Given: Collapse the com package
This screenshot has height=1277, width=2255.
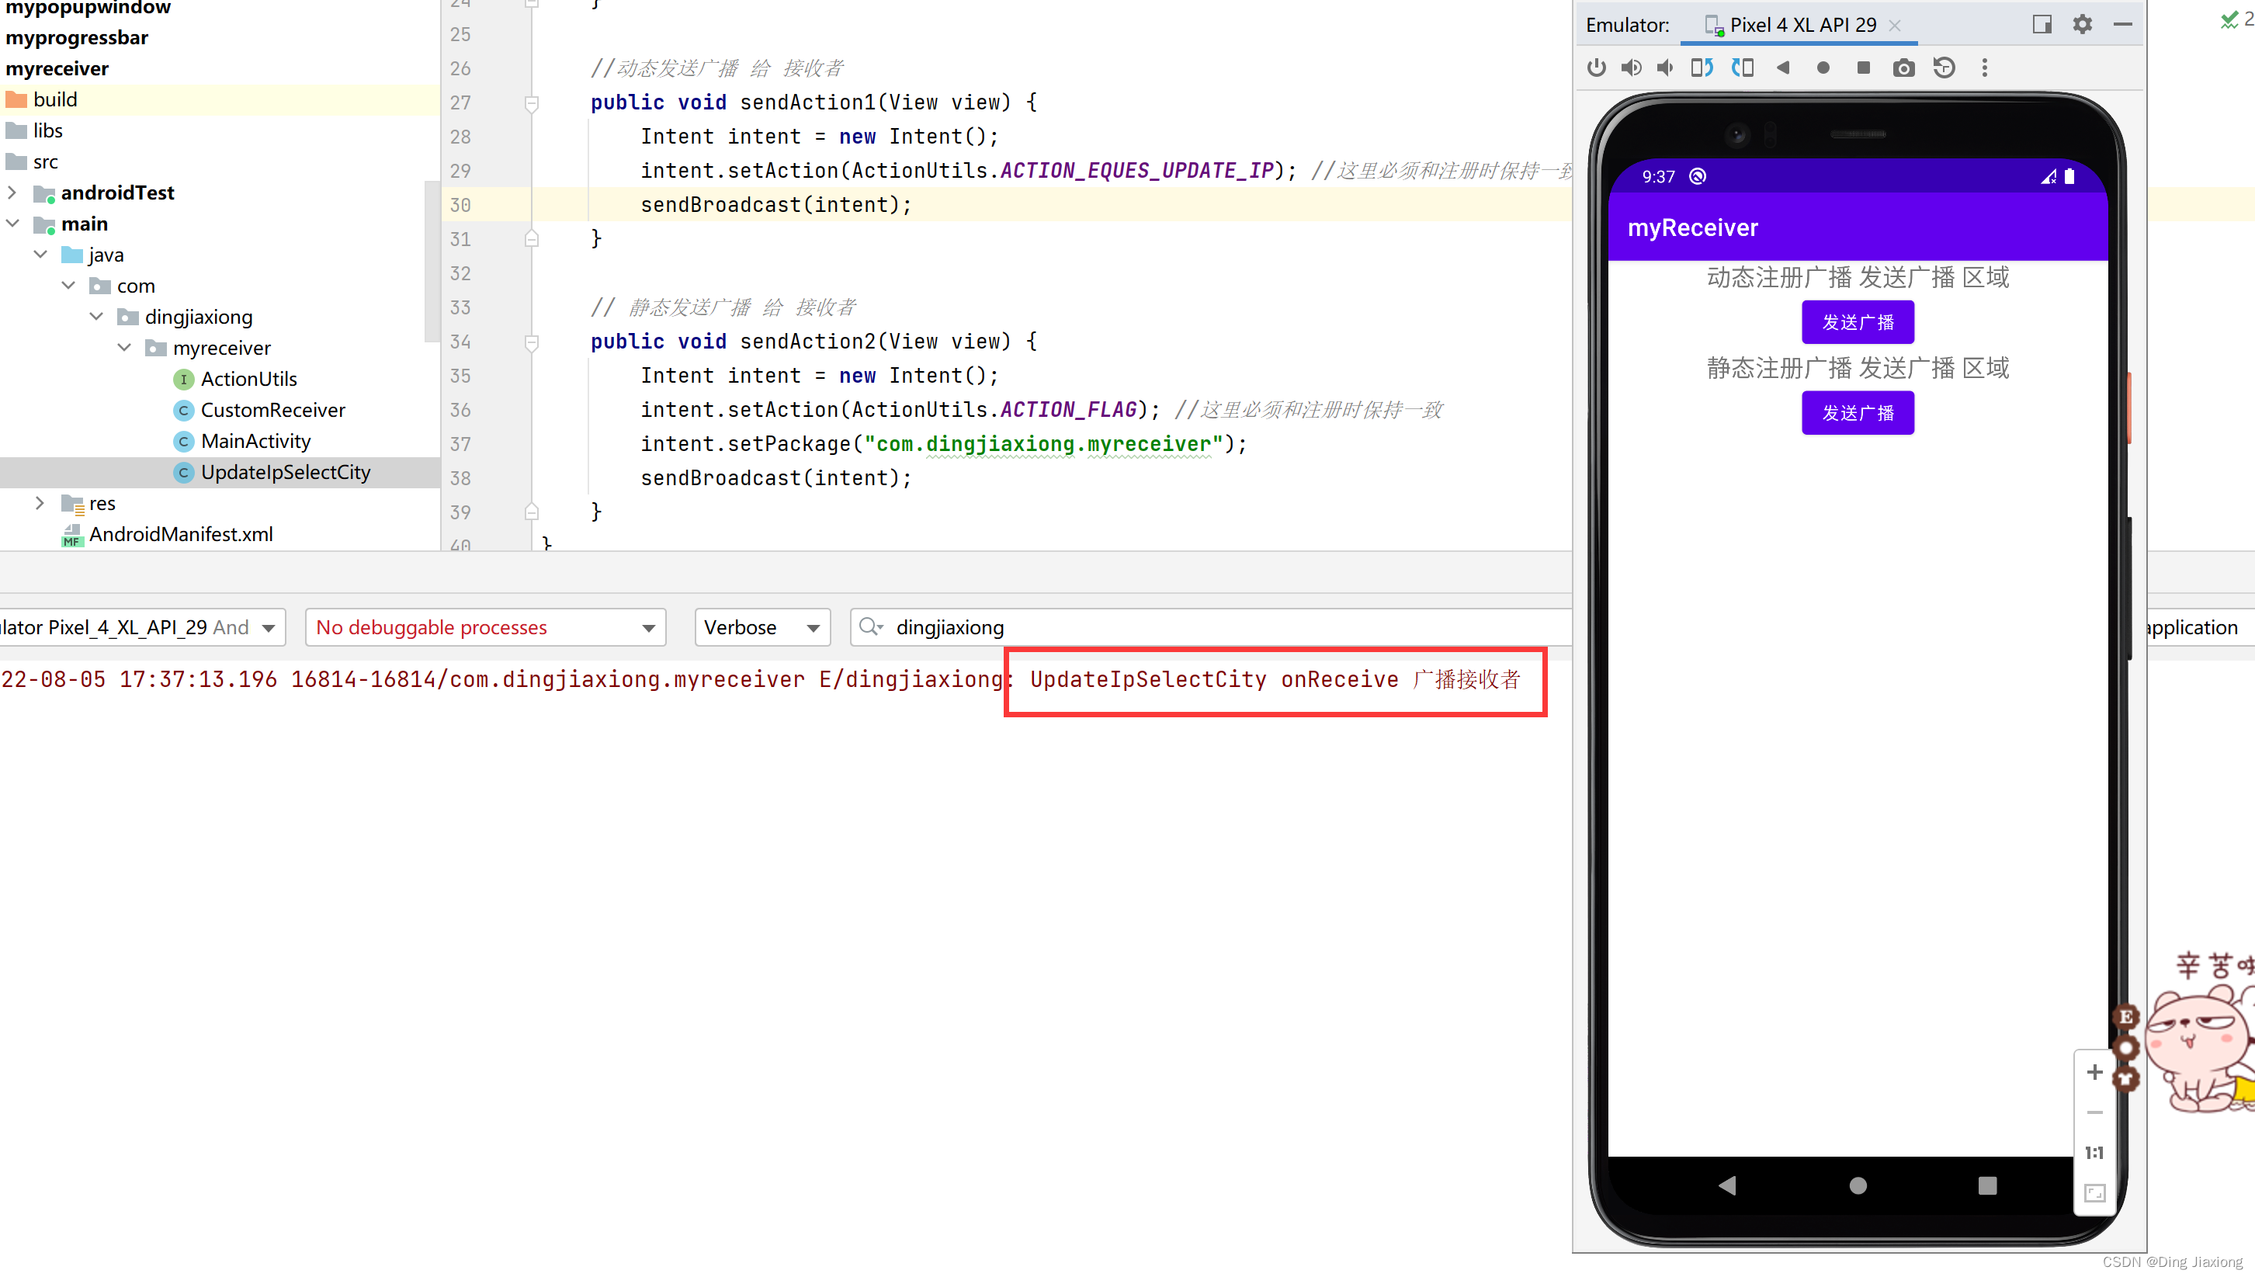Looking at the screenshot, I should tap(68, 286).
